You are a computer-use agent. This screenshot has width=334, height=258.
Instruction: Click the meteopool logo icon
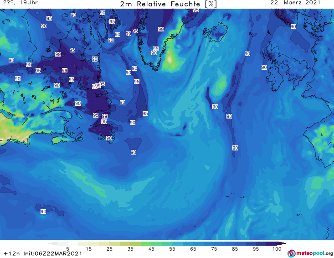(x=291, y=253)
